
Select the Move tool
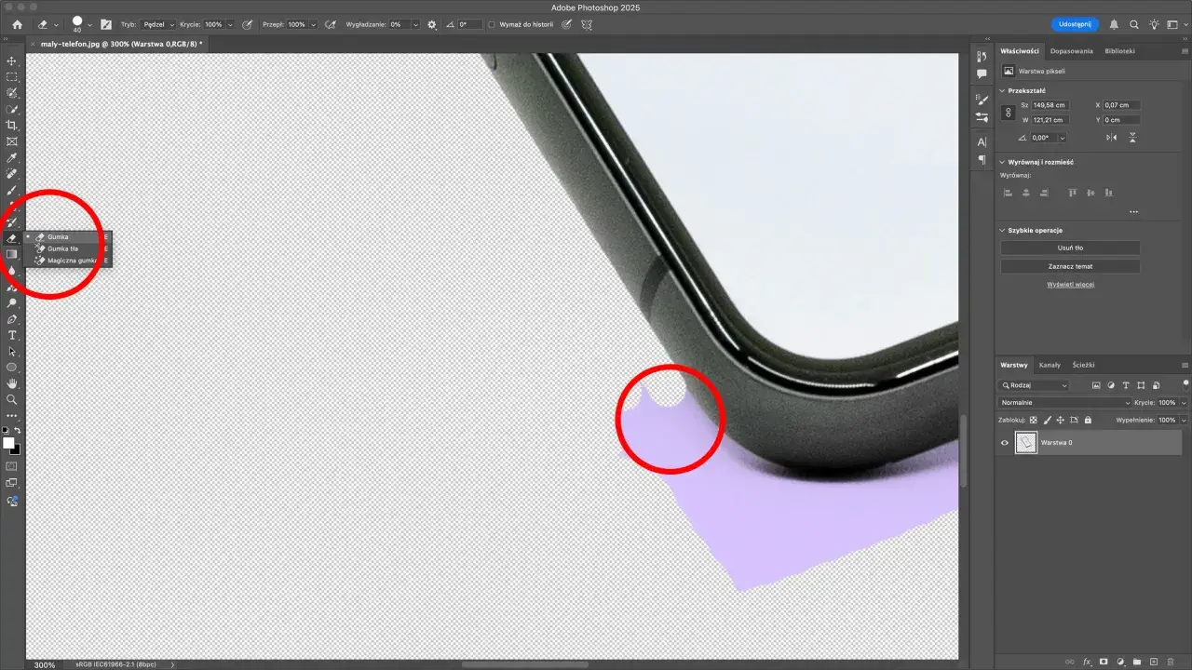pos(12,60)
